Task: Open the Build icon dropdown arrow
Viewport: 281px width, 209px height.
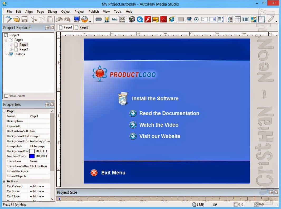Action: (x=90, y=22)
